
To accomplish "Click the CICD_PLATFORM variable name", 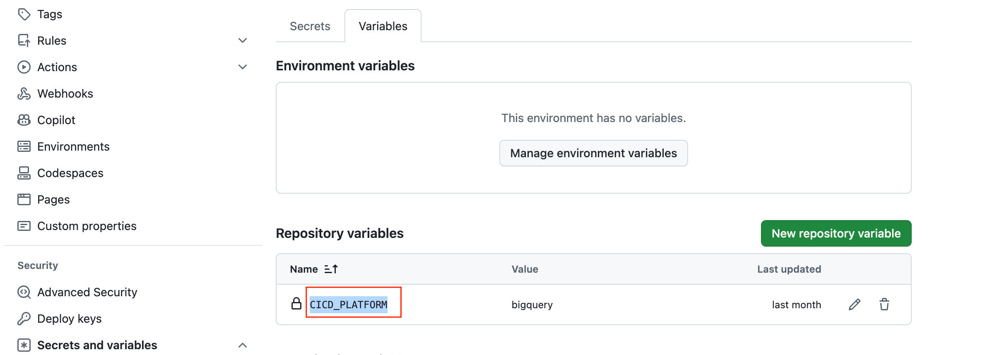I will (x=349, y=305).
